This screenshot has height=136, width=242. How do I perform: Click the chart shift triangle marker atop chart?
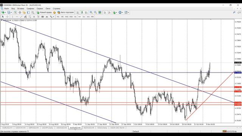click(x=211, y=20)
